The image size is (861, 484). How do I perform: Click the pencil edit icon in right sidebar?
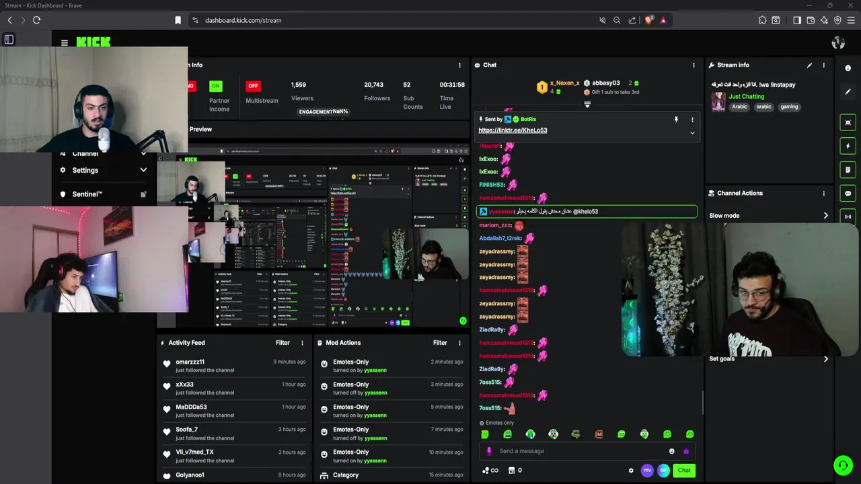tap(848, 91)
